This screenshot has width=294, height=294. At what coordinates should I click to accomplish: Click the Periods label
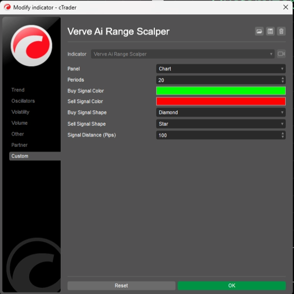[76, 80]
